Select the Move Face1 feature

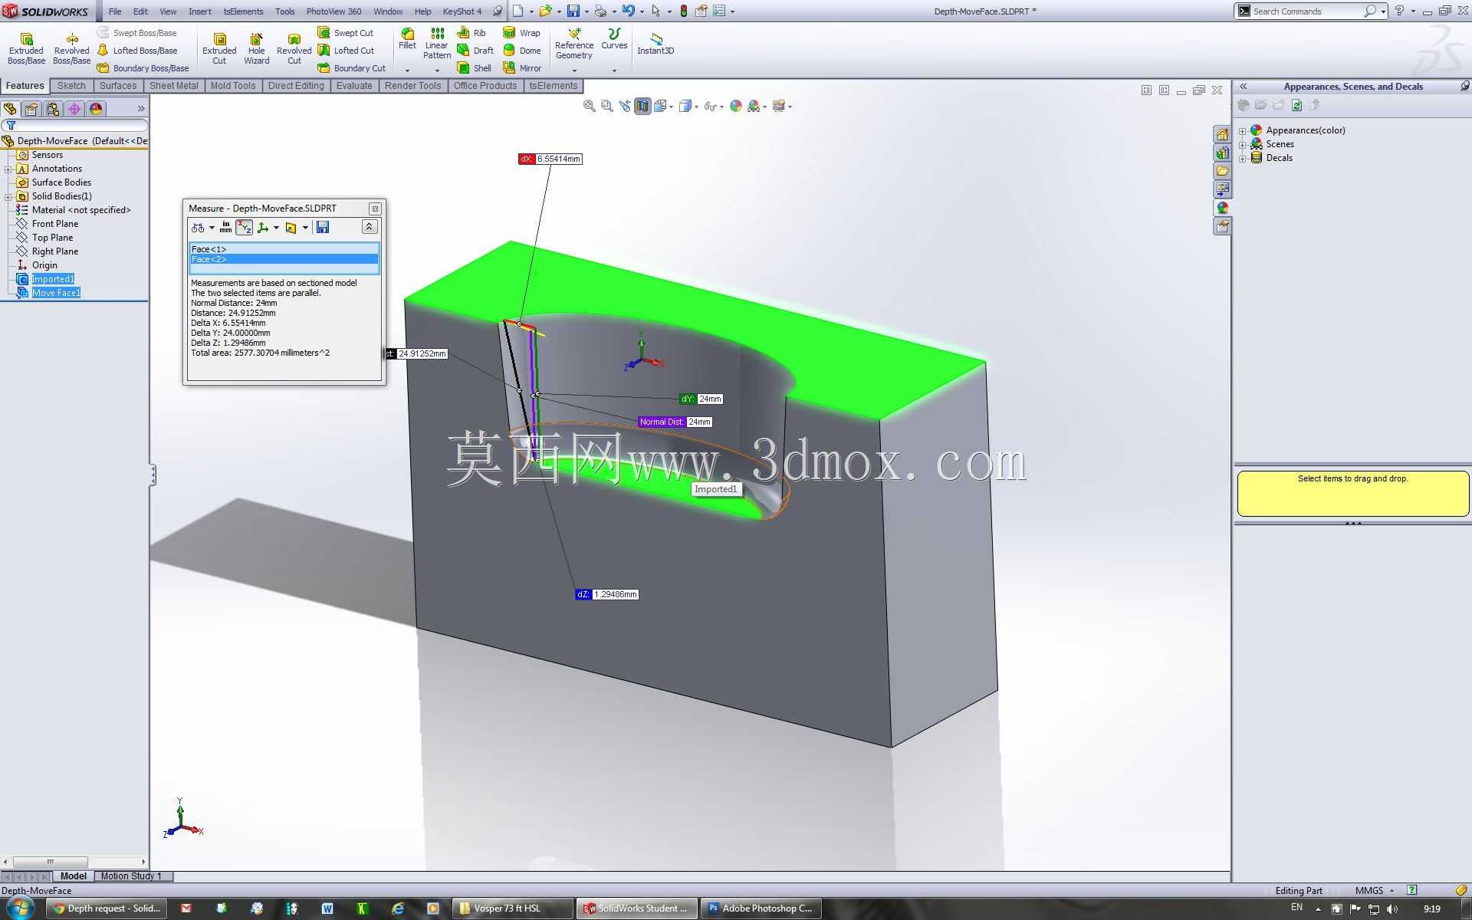tap(56, 293)
